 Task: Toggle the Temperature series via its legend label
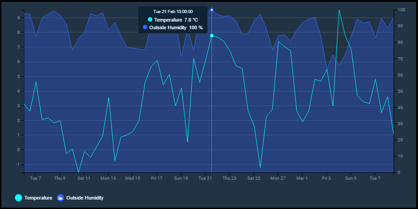pos(38,198)
